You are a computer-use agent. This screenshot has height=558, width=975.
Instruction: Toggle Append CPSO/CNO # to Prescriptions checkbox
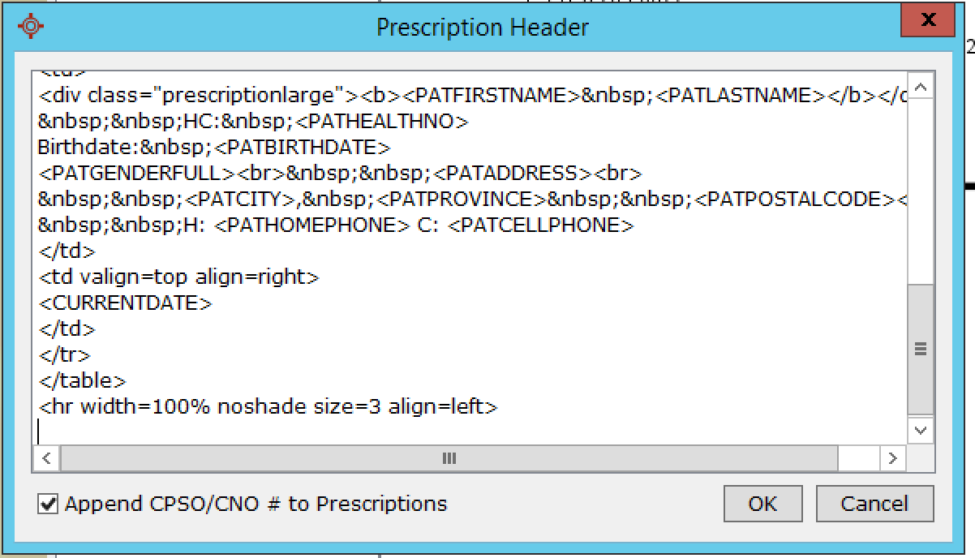click(x=49, y=504)
